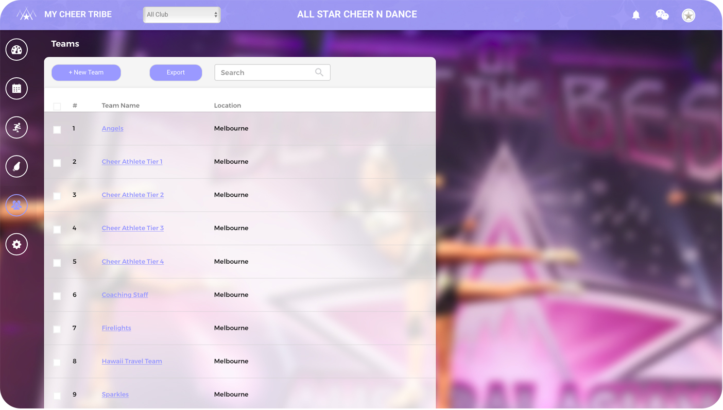Click the athlete running icon in sidebar
The image size is (723, 410).
pyautogui.click(x=16, y=128)
